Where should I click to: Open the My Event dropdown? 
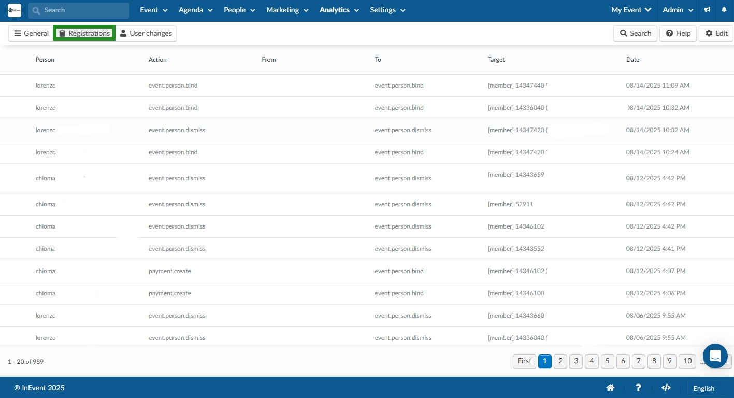tap(631, 10)
